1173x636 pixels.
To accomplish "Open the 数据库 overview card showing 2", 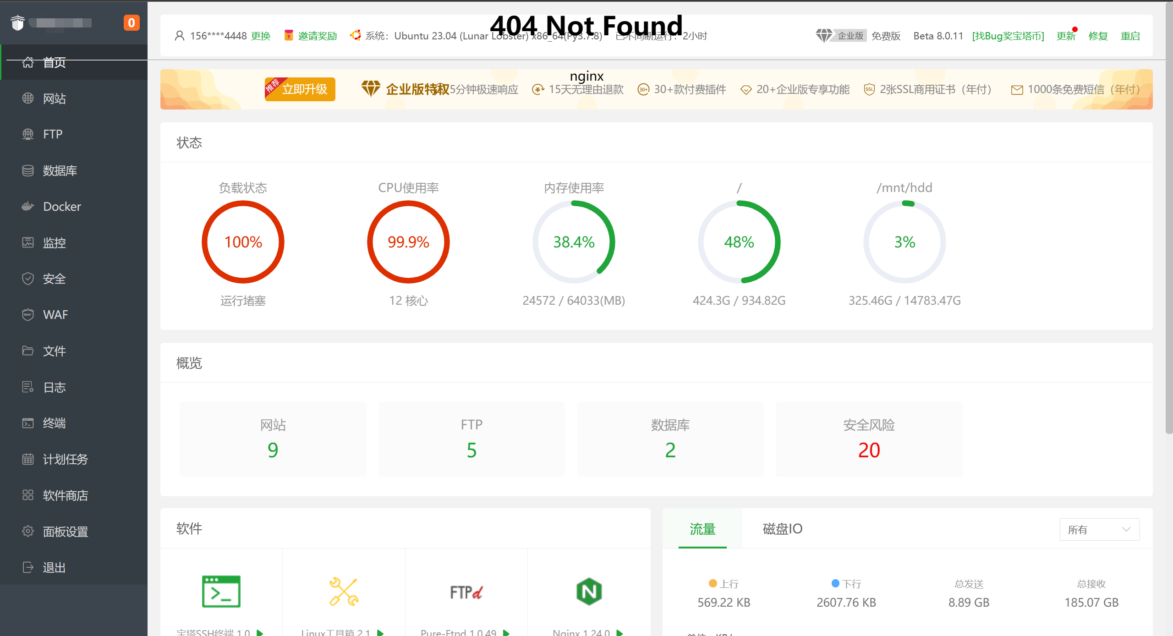I will tap(670, 439).
